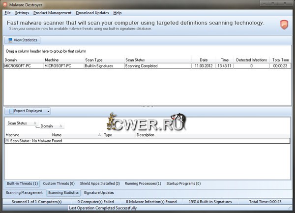The image size is (295, 213).
Task: Open the Export Displayed dropdown arrow
Action: [48, 111]
